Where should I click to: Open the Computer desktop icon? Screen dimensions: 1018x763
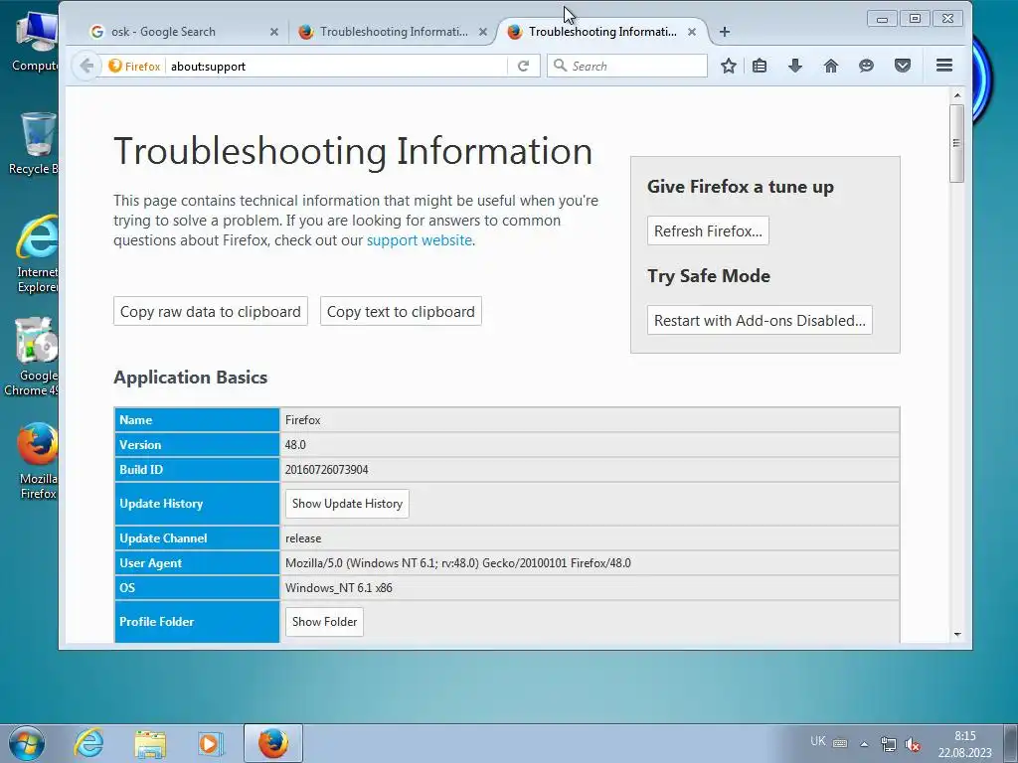click(x=36, y=43)
